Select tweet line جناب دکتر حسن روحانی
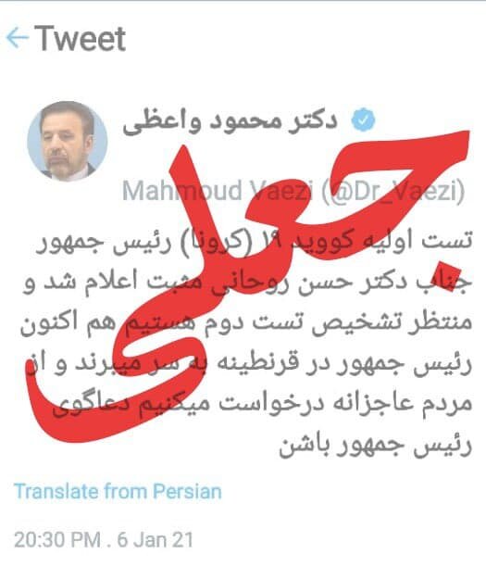Screen dimensions: 486x579 pos(246,283)
